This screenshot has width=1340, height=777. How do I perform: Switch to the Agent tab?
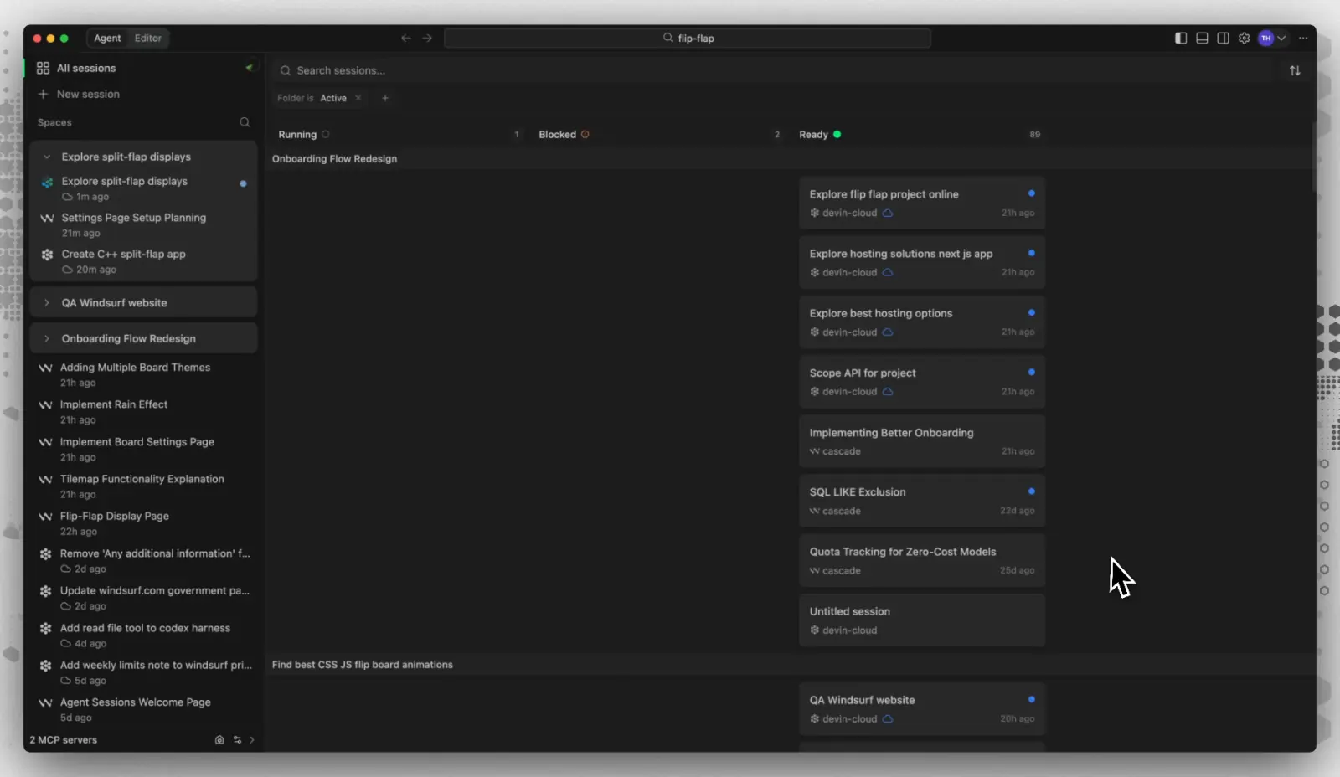click(107, 38)
